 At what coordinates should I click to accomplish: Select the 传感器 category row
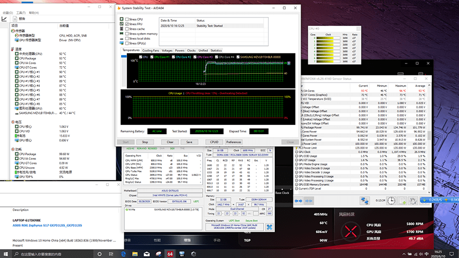tap(18, 31)
